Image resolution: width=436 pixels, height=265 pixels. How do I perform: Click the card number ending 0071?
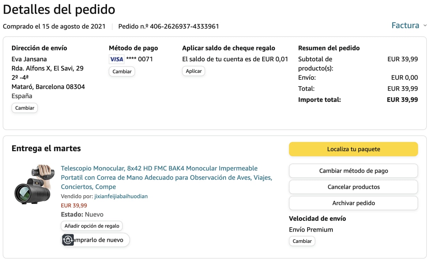[x=140, y=59]
